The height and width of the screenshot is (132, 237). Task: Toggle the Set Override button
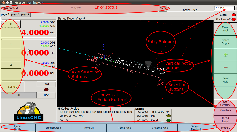click(225, 103)
